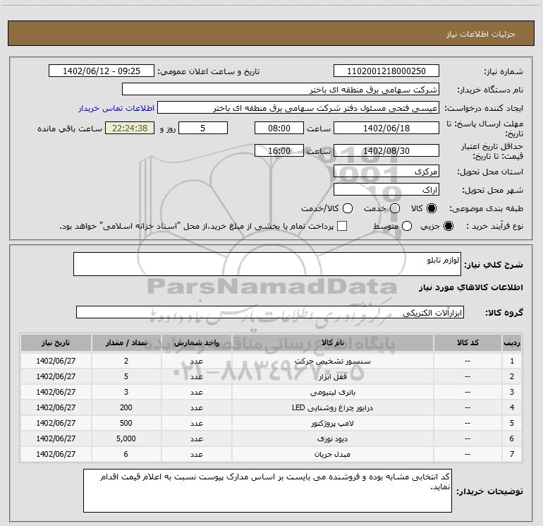
Task: Click the تعداد / مقدار column header
Action: (x=126, y=342)
